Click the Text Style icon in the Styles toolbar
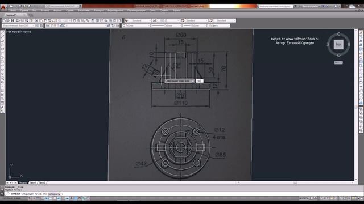 (126, 20)
